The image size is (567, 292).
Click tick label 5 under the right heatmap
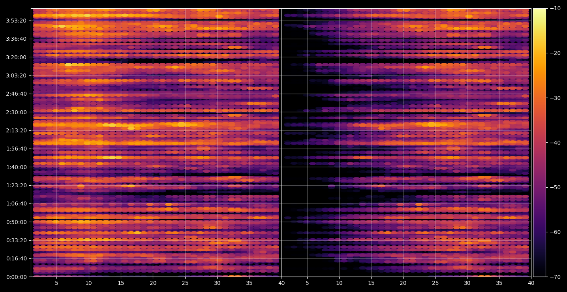[x=307, y=283]
